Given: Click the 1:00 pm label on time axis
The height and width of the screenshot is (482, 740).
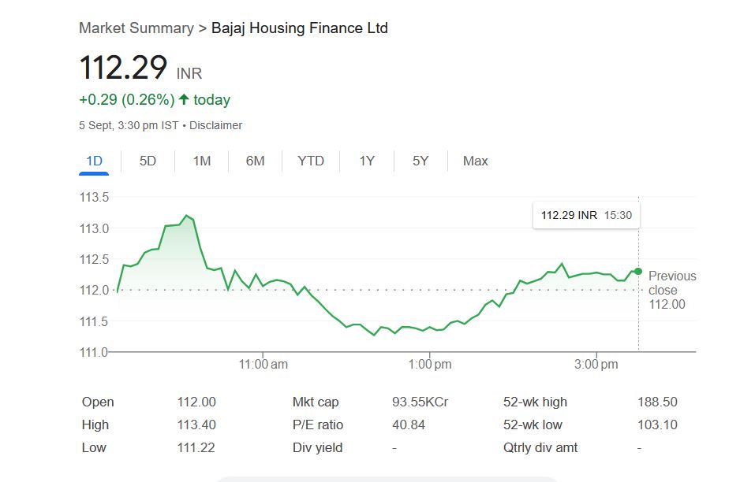Looking at the screenshot, I should pyautogui.click(x=431, y=365).
